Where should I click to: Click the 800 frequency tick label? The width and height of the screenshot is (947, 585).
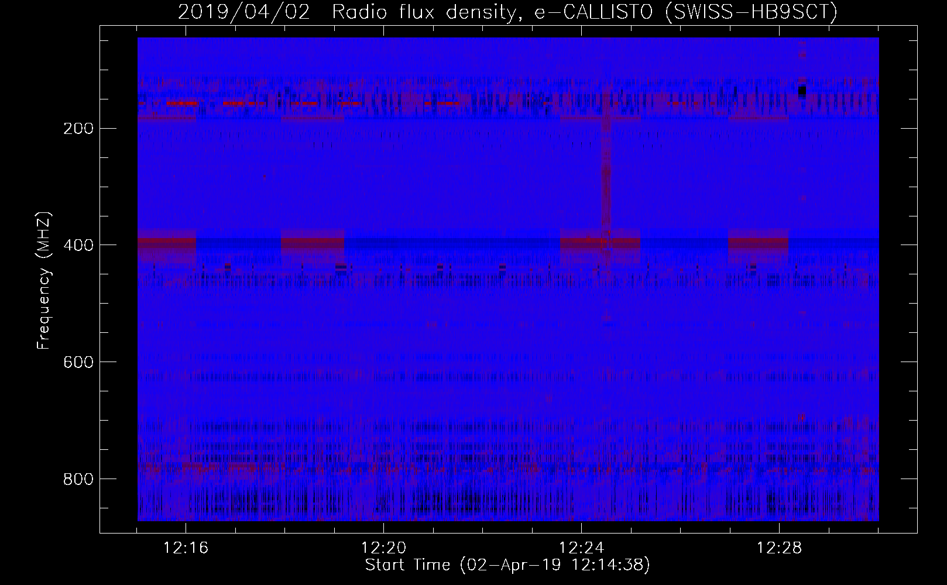pos(78,479)
